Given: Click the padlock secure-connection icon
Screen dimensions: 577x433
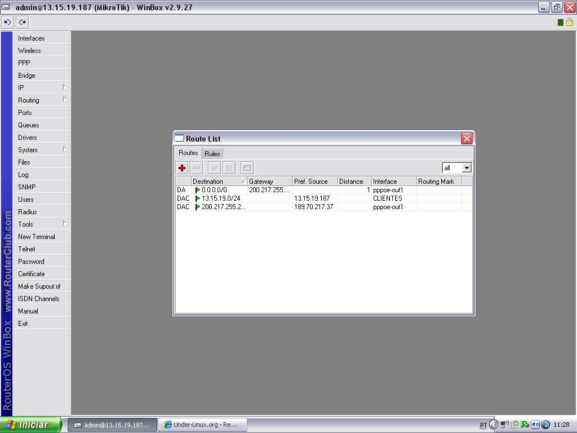Looking at the screenshot, I should (570, 22).
